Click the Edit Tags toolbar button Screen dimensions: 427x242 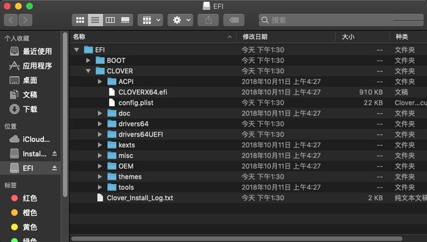coord(234,20)
